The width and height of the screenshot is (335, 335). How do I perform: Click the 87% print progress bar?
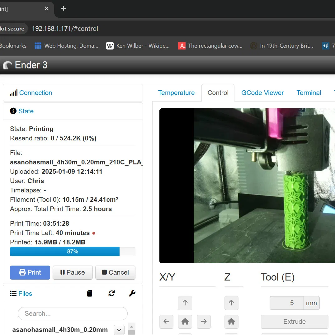[73, 252]
